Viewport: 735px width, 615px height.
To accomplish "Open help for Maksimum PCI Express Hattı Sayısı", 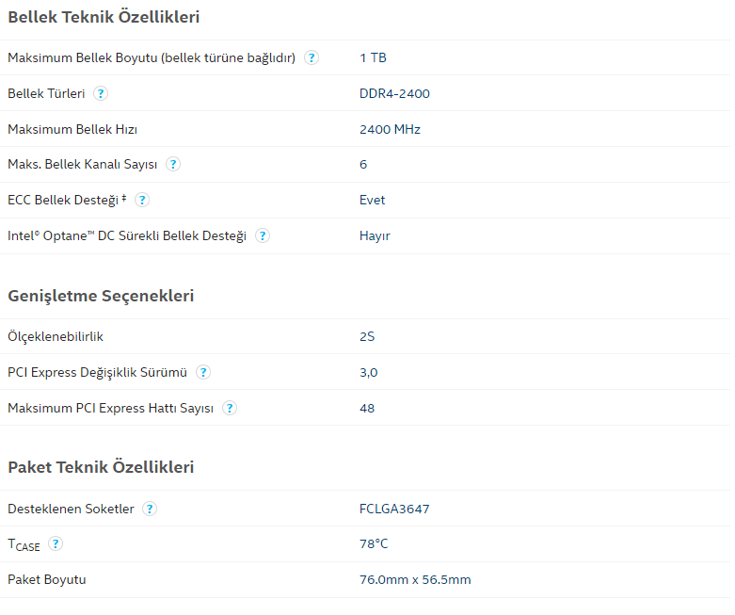I will (x=230, y=408).
